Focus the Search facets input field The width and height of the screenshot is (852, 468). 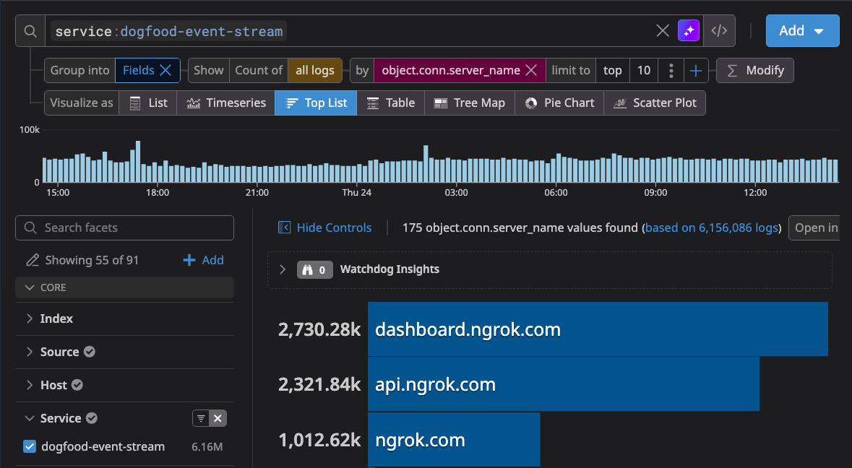[124, 227]
